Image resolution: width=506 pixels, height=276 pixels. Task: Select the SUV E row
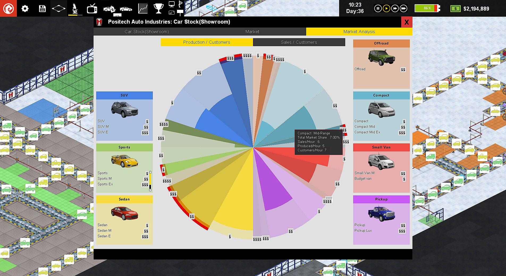pos(123,132)
